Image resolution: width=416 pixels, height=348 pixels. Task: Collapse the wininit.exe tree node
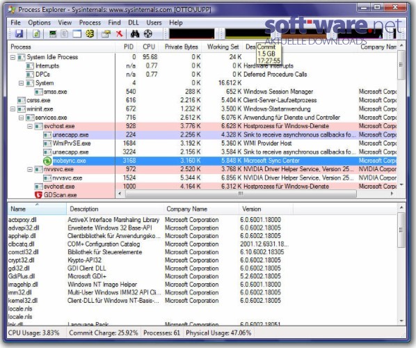[13, 109]
